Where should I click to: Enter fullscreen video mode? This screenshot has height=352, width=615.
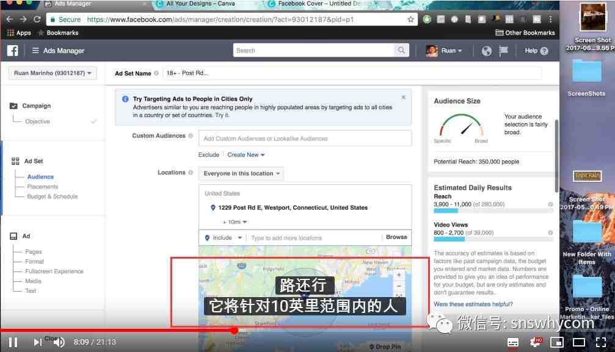[x=601, y=343]
